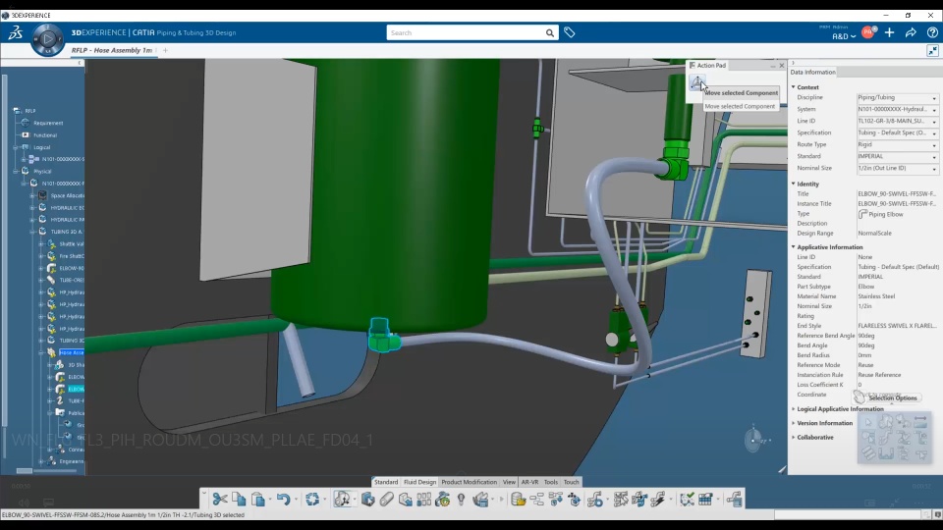Click the Cut scissors icon
This screenshot has height=530, width=943.
pos(220,499)
